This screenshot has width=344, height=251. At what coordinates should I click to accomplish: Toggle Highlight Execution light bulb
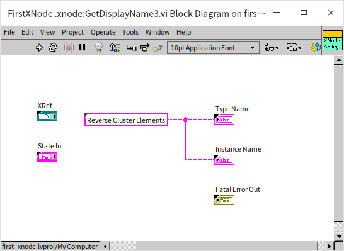pyautogui.click(x=99, y=47)
